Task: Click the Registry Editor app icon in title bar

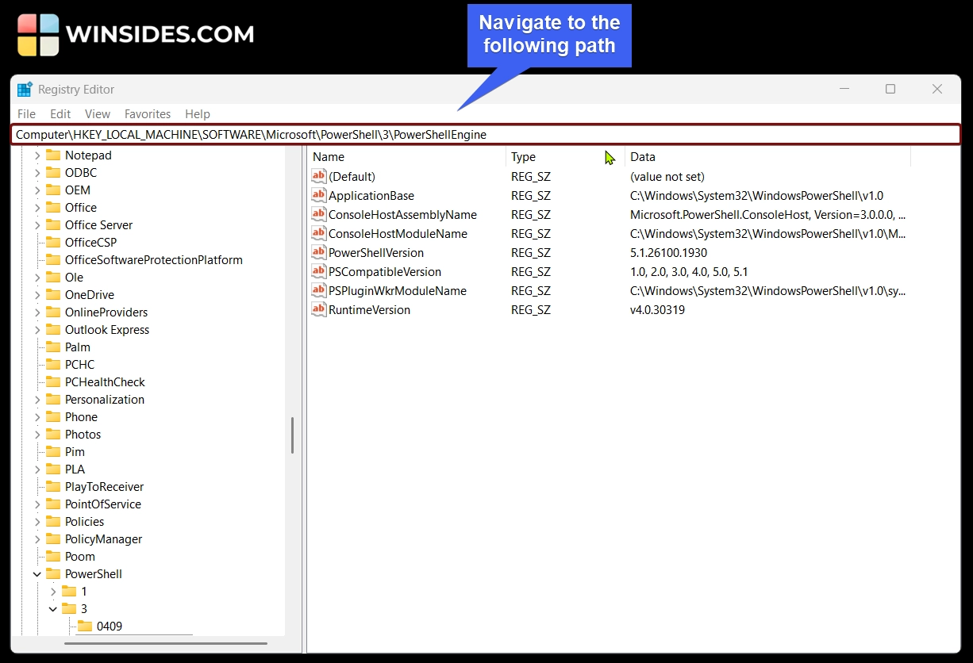Action: coord(25,90)
